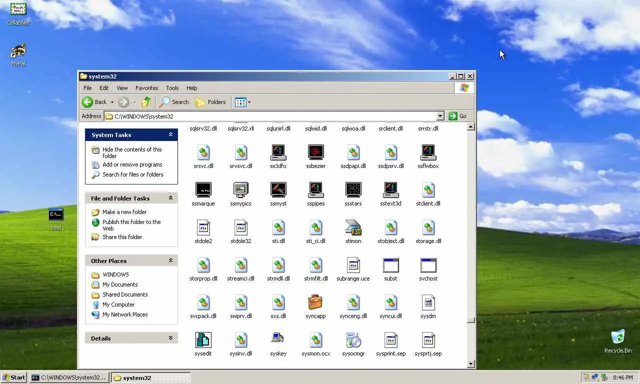The image size is (640, 384).
Task: Open the Address bar dropdown arrow
Action: coord(440,116)
